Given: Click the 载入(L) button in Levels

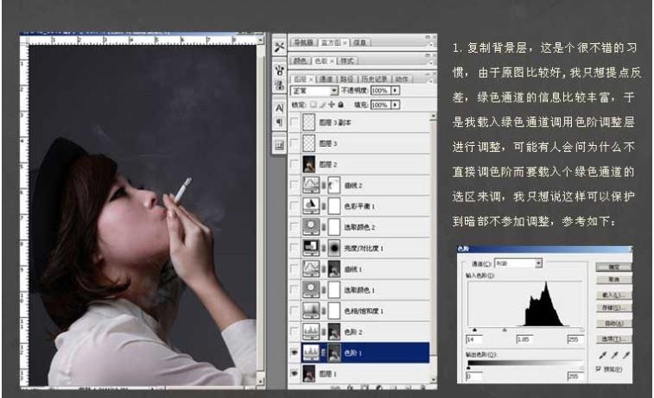Looking at the screenshot, I should click(x=613, y=294).
